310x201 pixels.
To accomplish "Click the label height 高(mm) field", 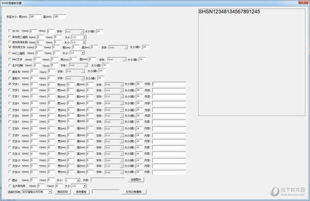I will pyautogui.click(x=60, y=17).
